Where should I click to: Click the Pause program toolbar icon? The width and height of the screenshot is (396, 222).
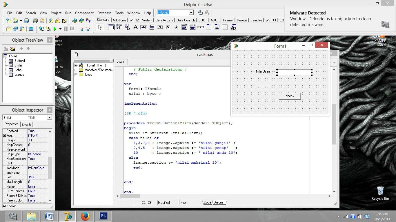[x=66, y=29]
